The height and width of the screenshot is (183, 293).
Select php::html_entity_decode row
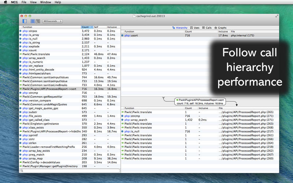pos(70,70)
